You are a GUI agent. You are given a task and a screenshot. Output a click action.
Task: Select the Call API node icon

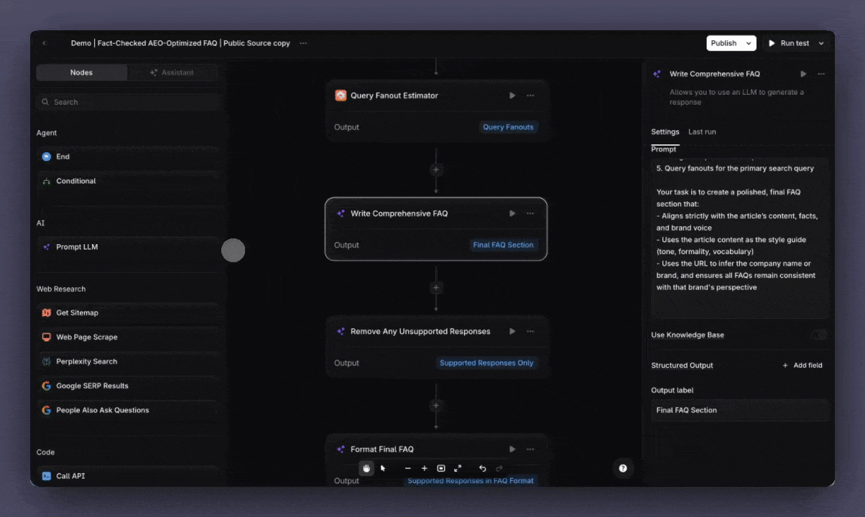point(47,476)
